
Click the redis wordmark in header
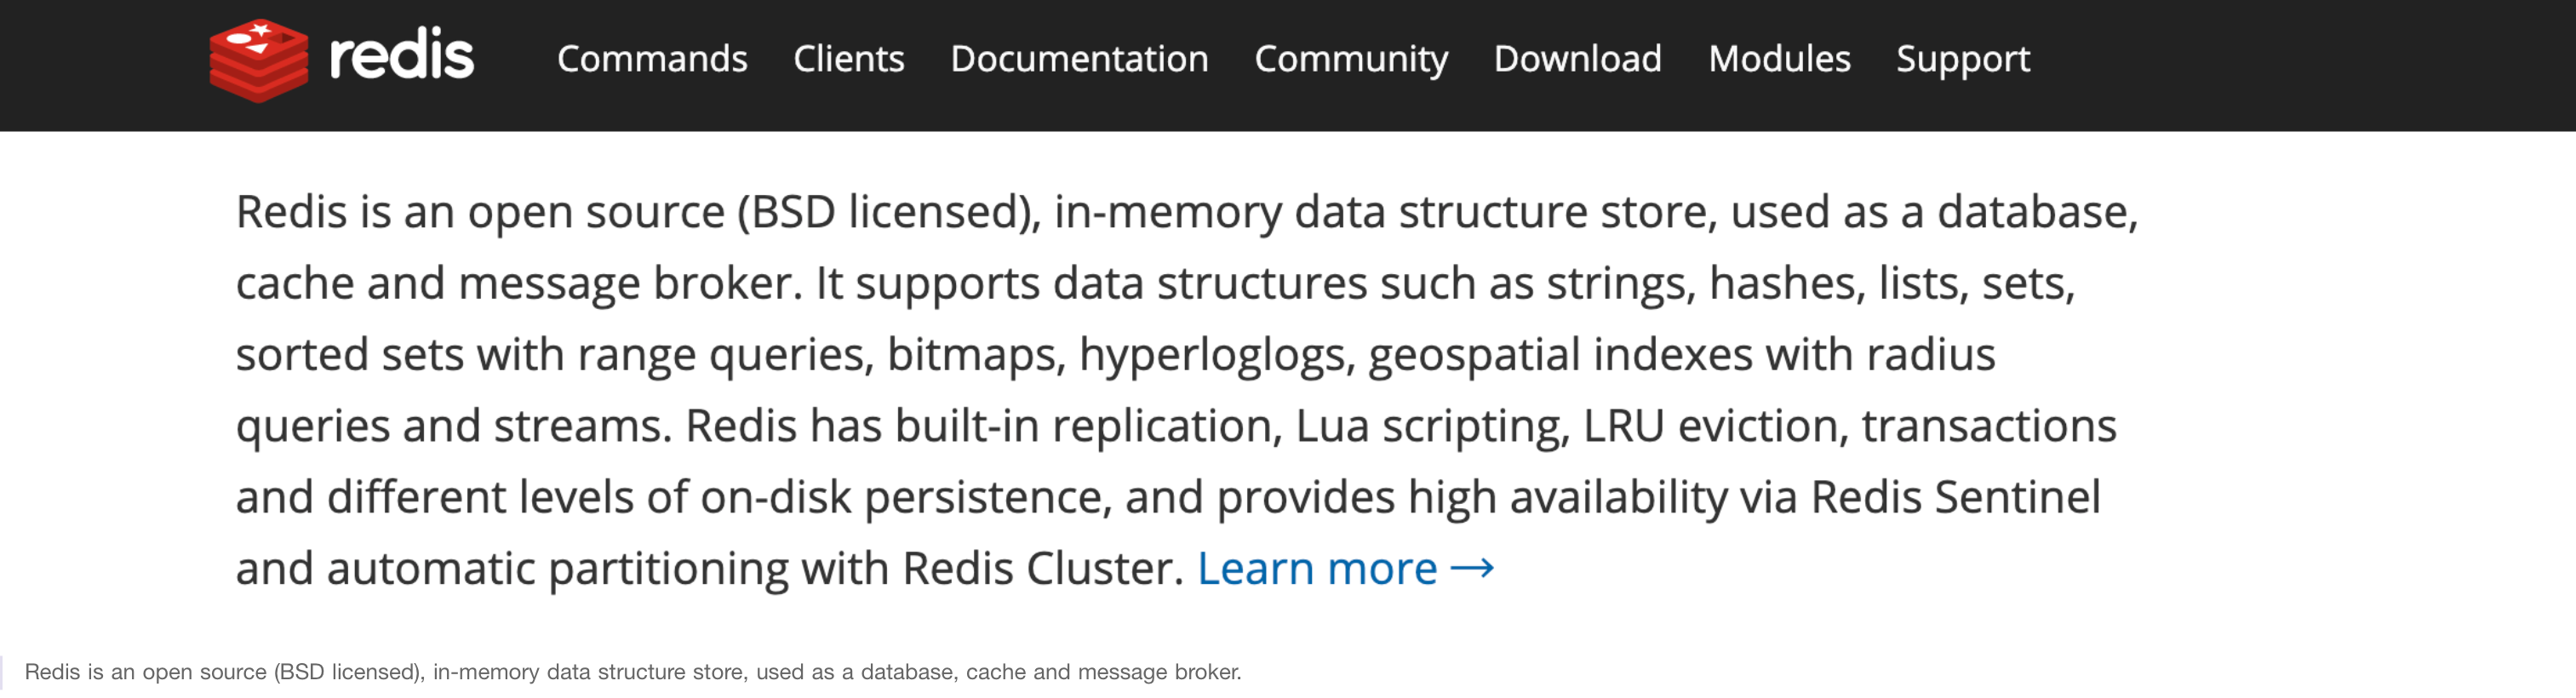401,55
